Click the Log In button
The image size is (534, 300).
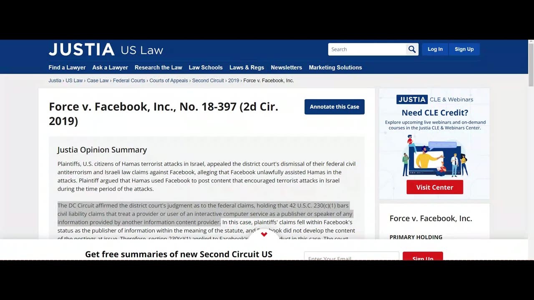435,49
